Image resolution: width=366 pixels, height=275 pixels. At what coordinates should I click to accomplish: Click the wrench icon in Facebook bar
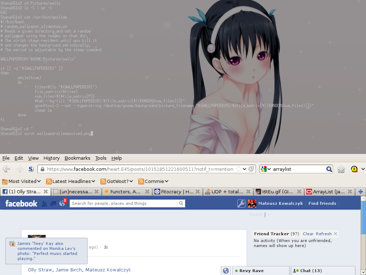click(x=241, y=203)
